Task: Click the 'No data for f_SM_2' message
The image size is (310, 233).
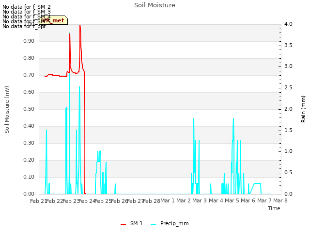Action: (27, 7)
